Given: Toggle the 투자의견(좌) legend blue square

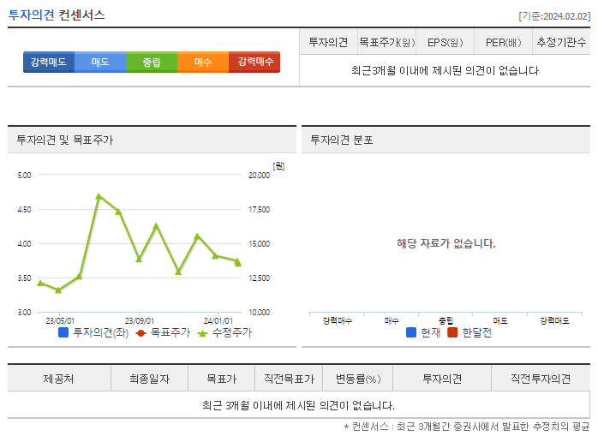Looking at the screenshot, I should click(63, 332).
